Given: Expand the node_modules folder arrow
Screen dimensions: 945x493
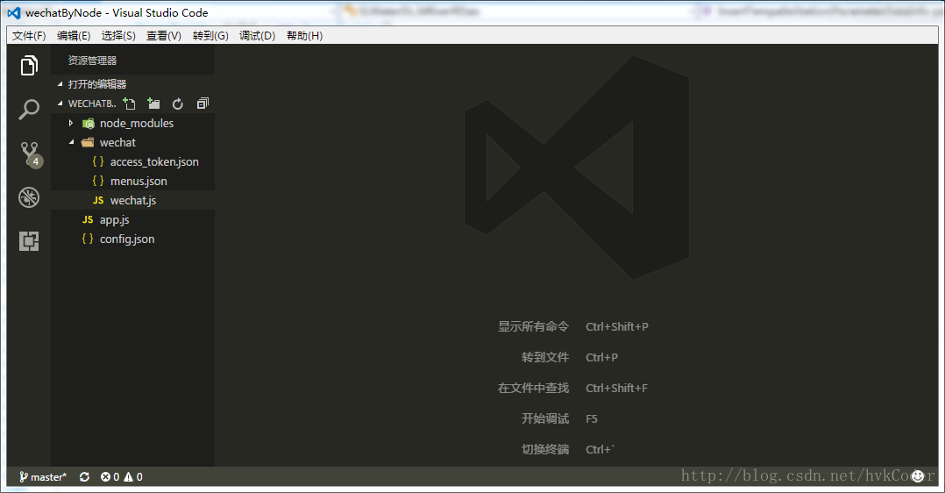Looking at the screenshot, I should click(71, 123).
